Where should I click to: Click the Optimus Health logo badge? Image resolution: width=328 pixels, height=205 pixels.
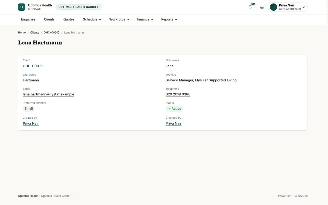pyautogui.click(x=22, y=7)
